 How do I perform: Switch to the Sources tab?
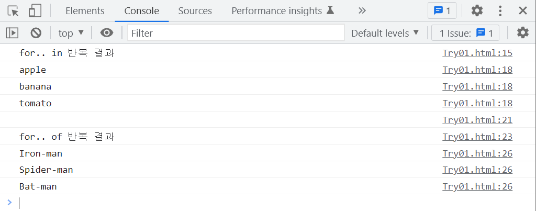[x=195, y=11]
